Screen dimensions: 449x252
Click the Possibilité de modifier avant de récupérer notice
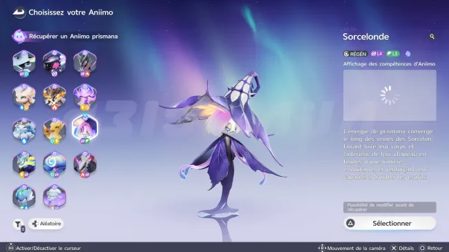tap(390, 207)
